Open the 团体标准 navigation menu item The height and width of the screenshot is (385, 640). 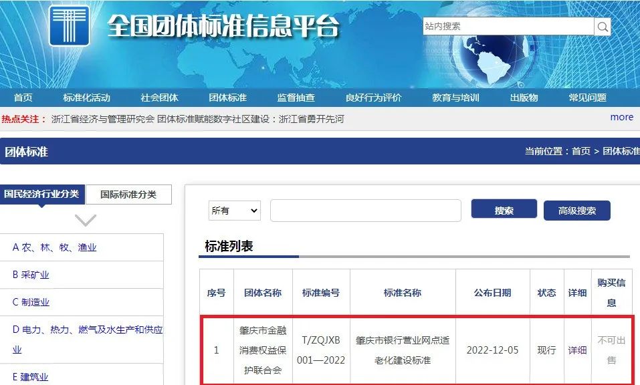[228, 98]
